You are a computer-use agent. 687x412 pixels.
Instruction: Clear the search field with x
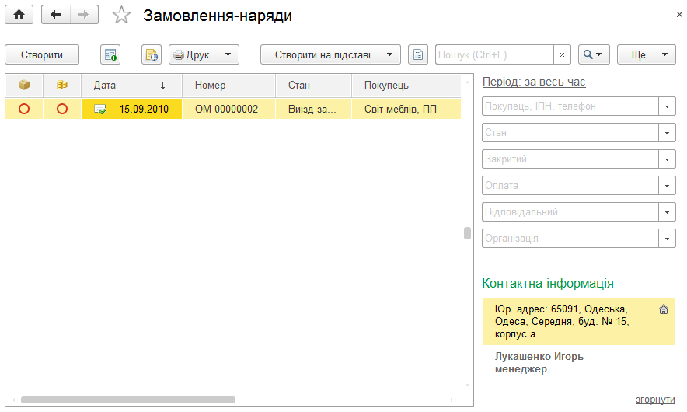(562, 54)
